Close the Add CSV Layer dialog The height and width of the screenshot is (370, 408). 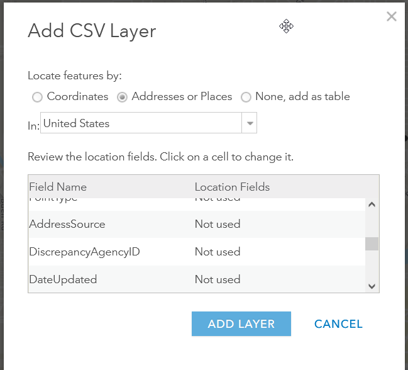391,17
